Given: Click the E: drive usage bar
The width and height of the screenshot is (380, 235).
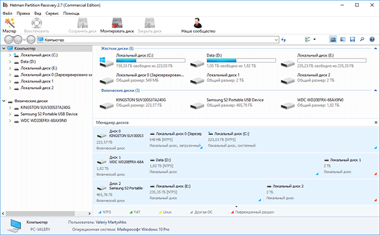Looking at the screenshot, I should [332, 60].
